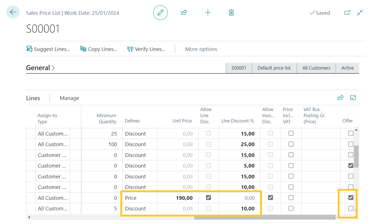
Task: Select the Unit Price 190,00 cell
Action: [178, 198]
